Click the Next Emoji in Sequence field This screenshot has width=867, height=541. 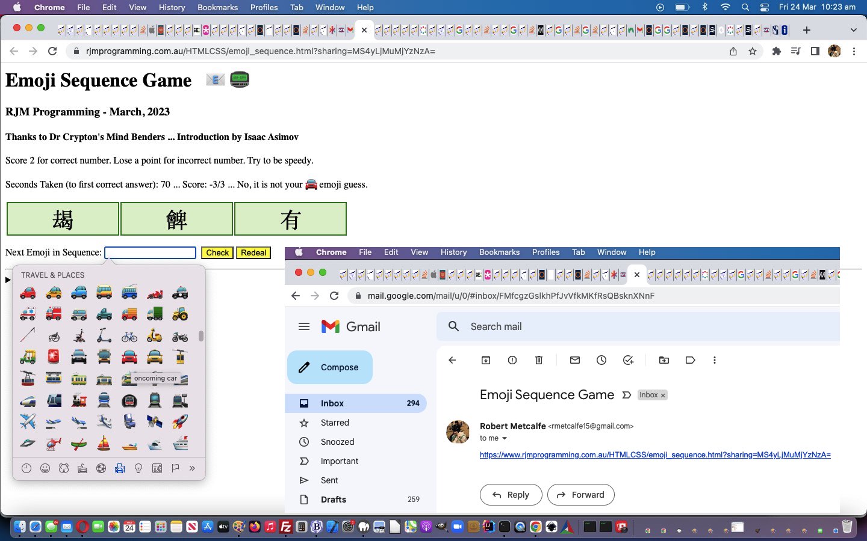pyautogui.click(x=150, y=252)
